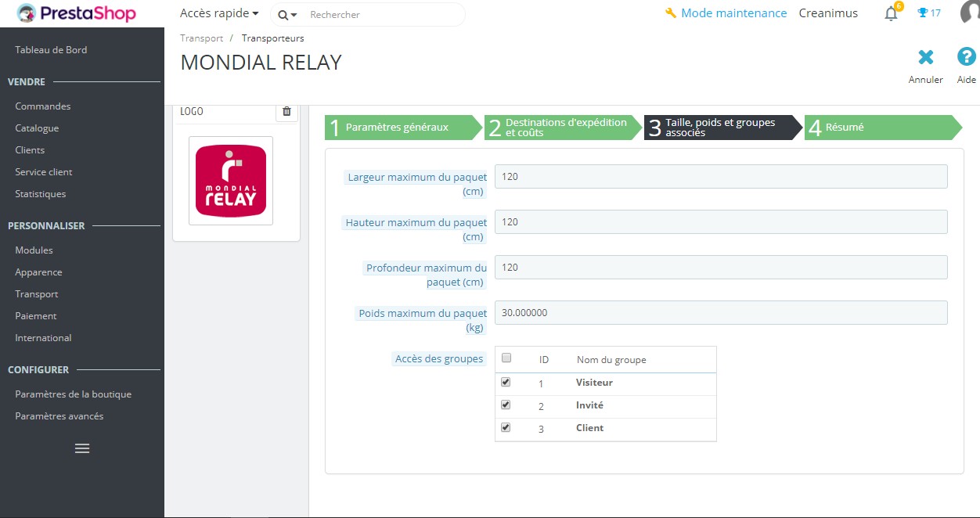Go to step 2 Destinations d'expédition et coûts
Screen dimensions: 980x518
pyautogui.click(x=564, y=127)
